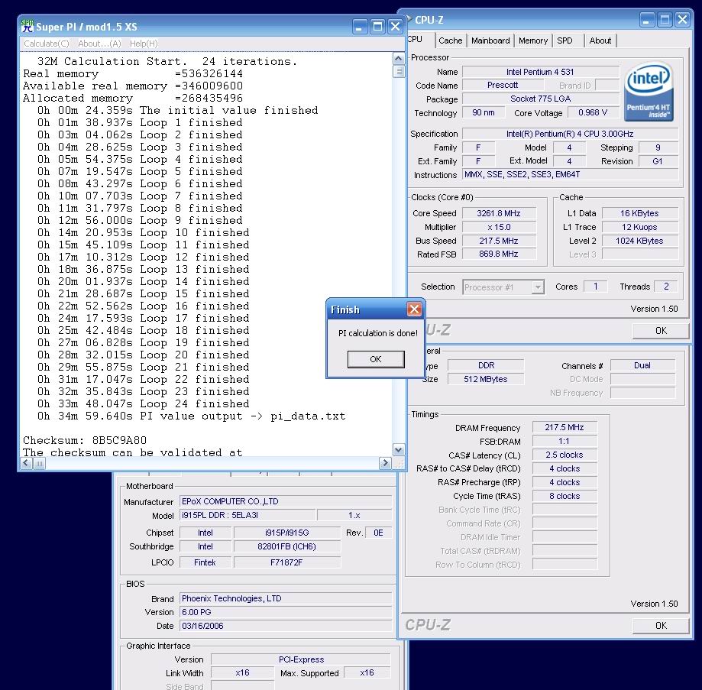702x690 pixels.
Task: Click the Graphic Interface Version PCI-Express
Action: tap(301, 659)
